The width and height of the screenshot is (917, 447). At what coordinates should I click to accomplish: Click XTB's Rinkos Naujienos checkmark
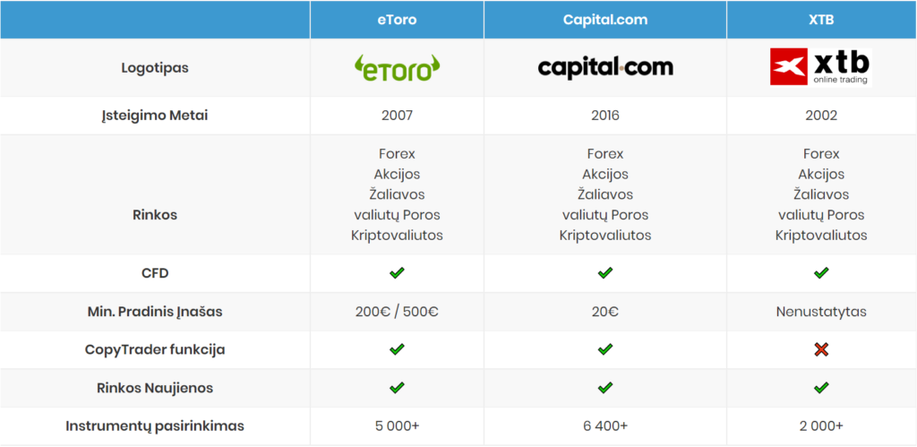coord(821,387)
